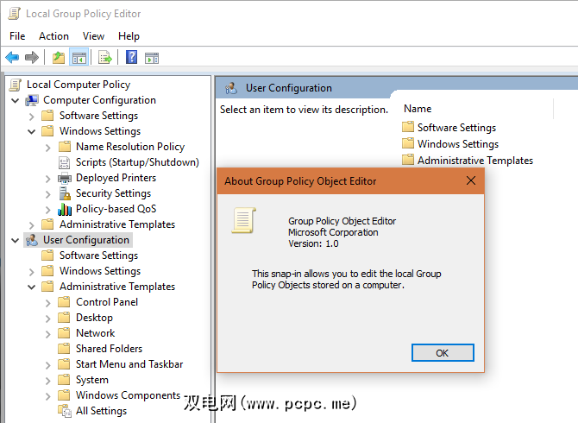The image size is (578, 423).
Task: Select Start Menu and Taskbar tree item
Action: click(x=129, y=364)
